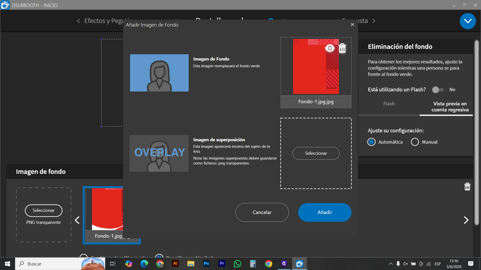Viewport: 481px width, 270px height.
Task: Delete selected background via panel trash icon
Action: tap(467, 186)
